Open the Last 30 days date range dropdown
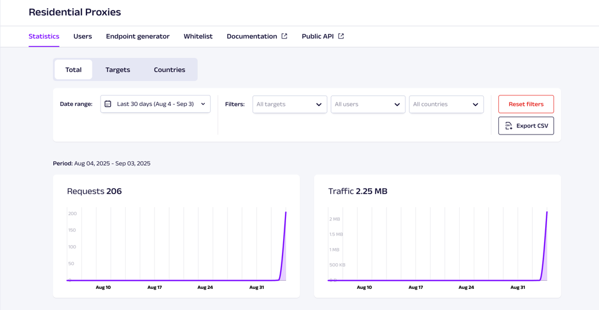 click(x=156, y=104)
